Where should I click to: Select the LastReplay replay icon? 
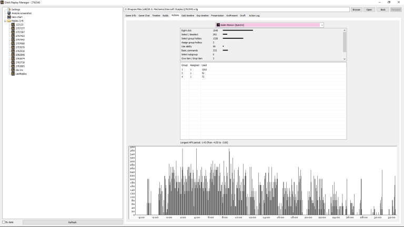(x=13, y=74)
